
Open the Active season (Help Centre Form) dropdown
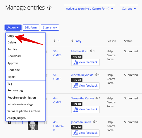tap(90, 9)
